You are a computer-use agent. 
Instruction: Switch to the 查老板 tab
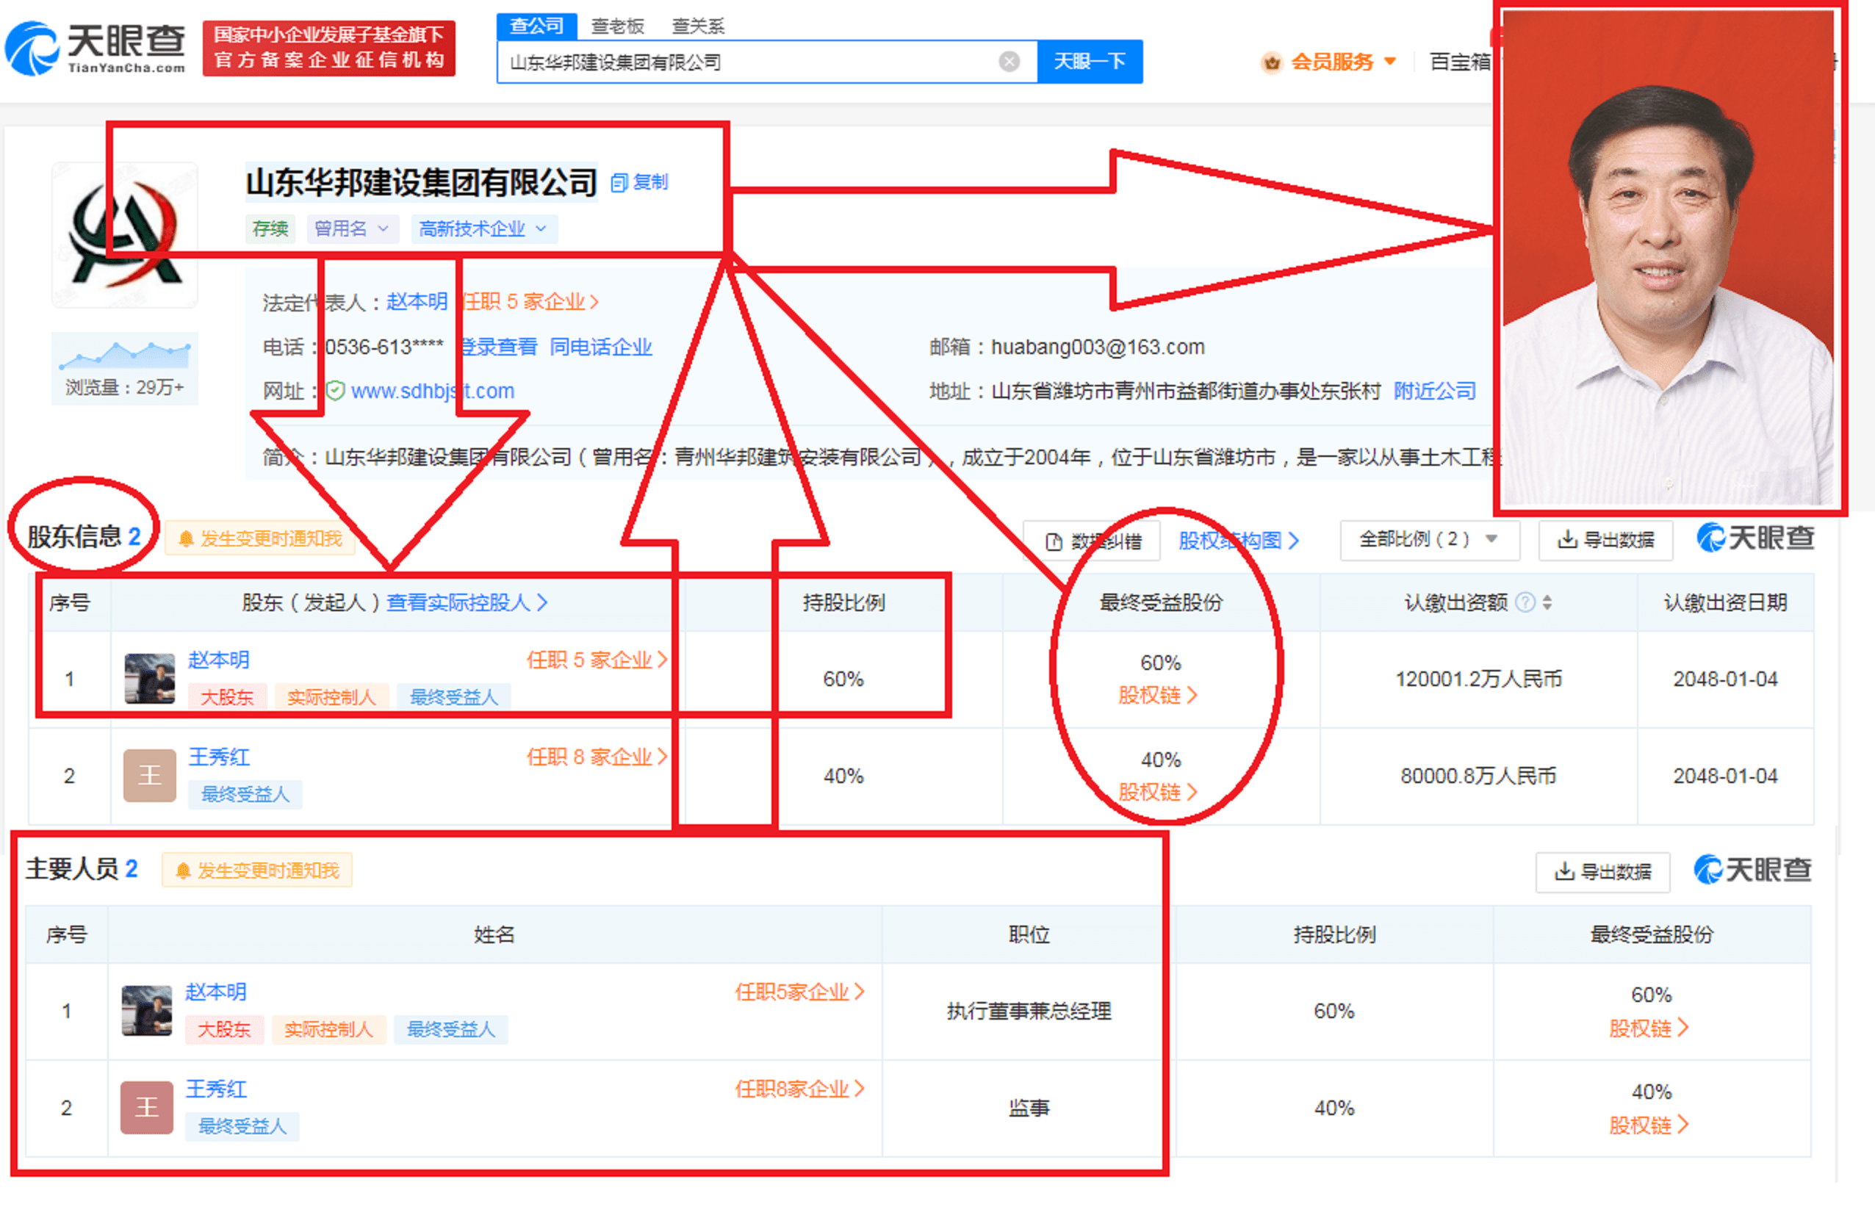point(619,26)
